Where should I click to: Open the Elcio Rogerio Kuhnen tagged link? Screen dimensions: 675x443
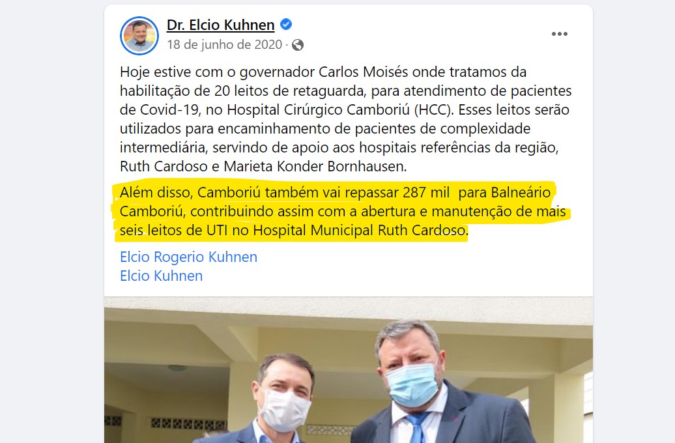coord(188,257)
